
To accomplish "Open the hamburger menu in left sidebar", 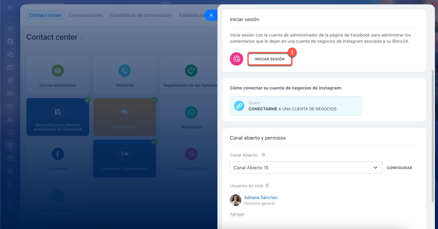I will pyautogui.click(x=10, y=7).
